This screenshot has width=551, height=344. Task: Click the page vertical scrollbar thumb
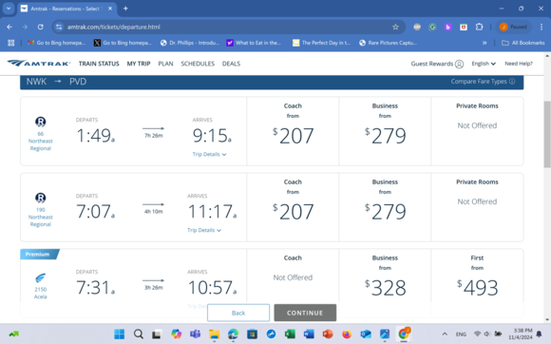click(547, 134)
